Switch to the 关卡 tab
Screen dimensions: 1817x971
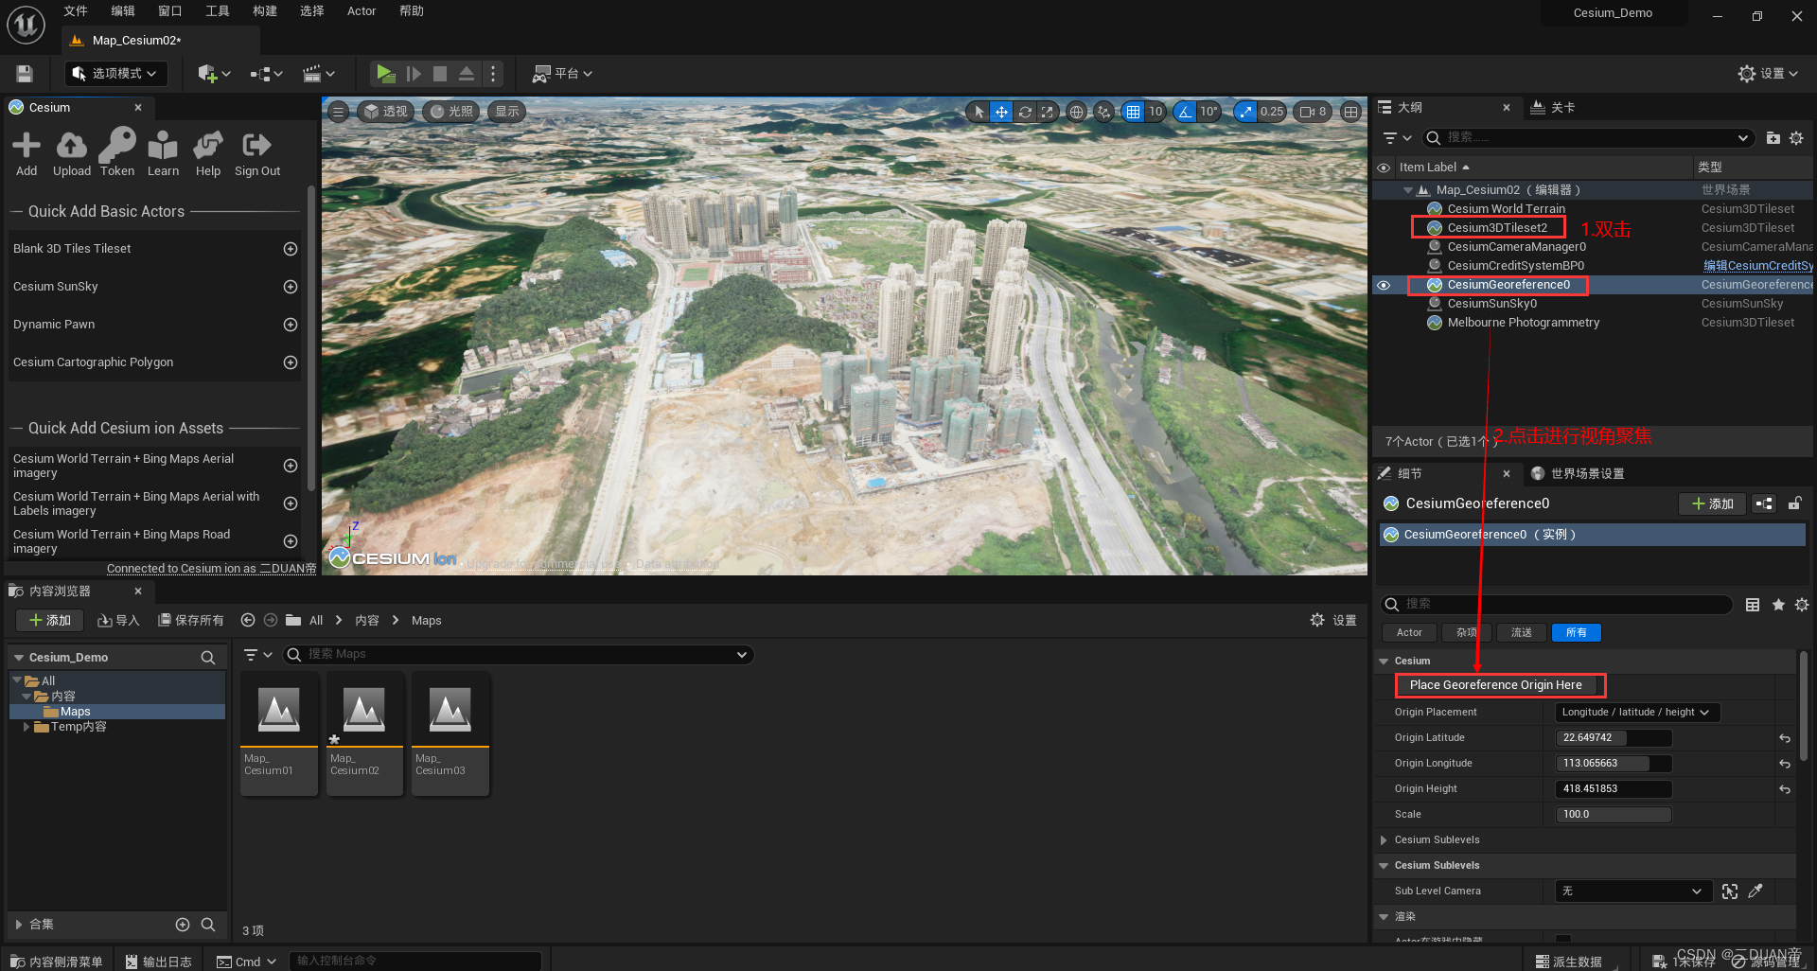pos(1554,108)
